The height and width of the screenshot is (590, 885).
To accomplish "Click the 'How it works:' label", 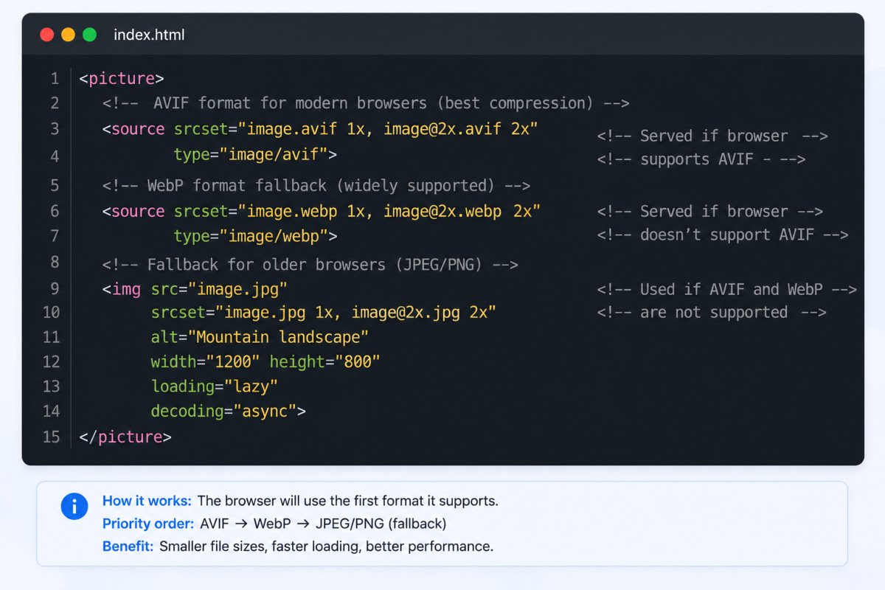I will click(147, 501).
